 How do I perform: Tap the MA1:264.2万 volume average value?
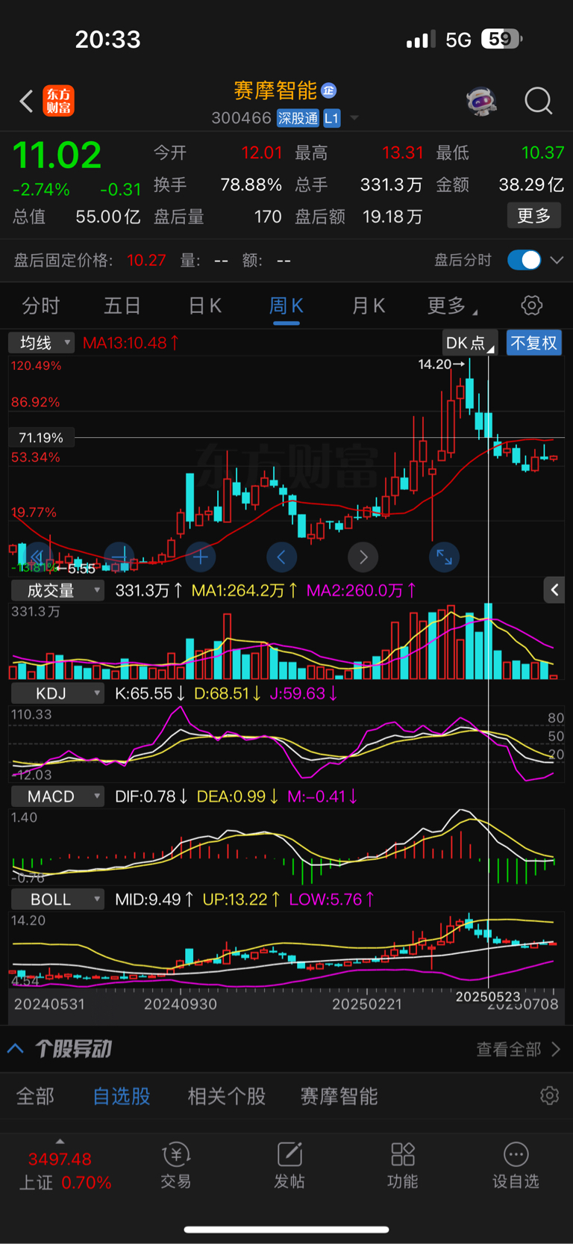[x=245, y=590]
